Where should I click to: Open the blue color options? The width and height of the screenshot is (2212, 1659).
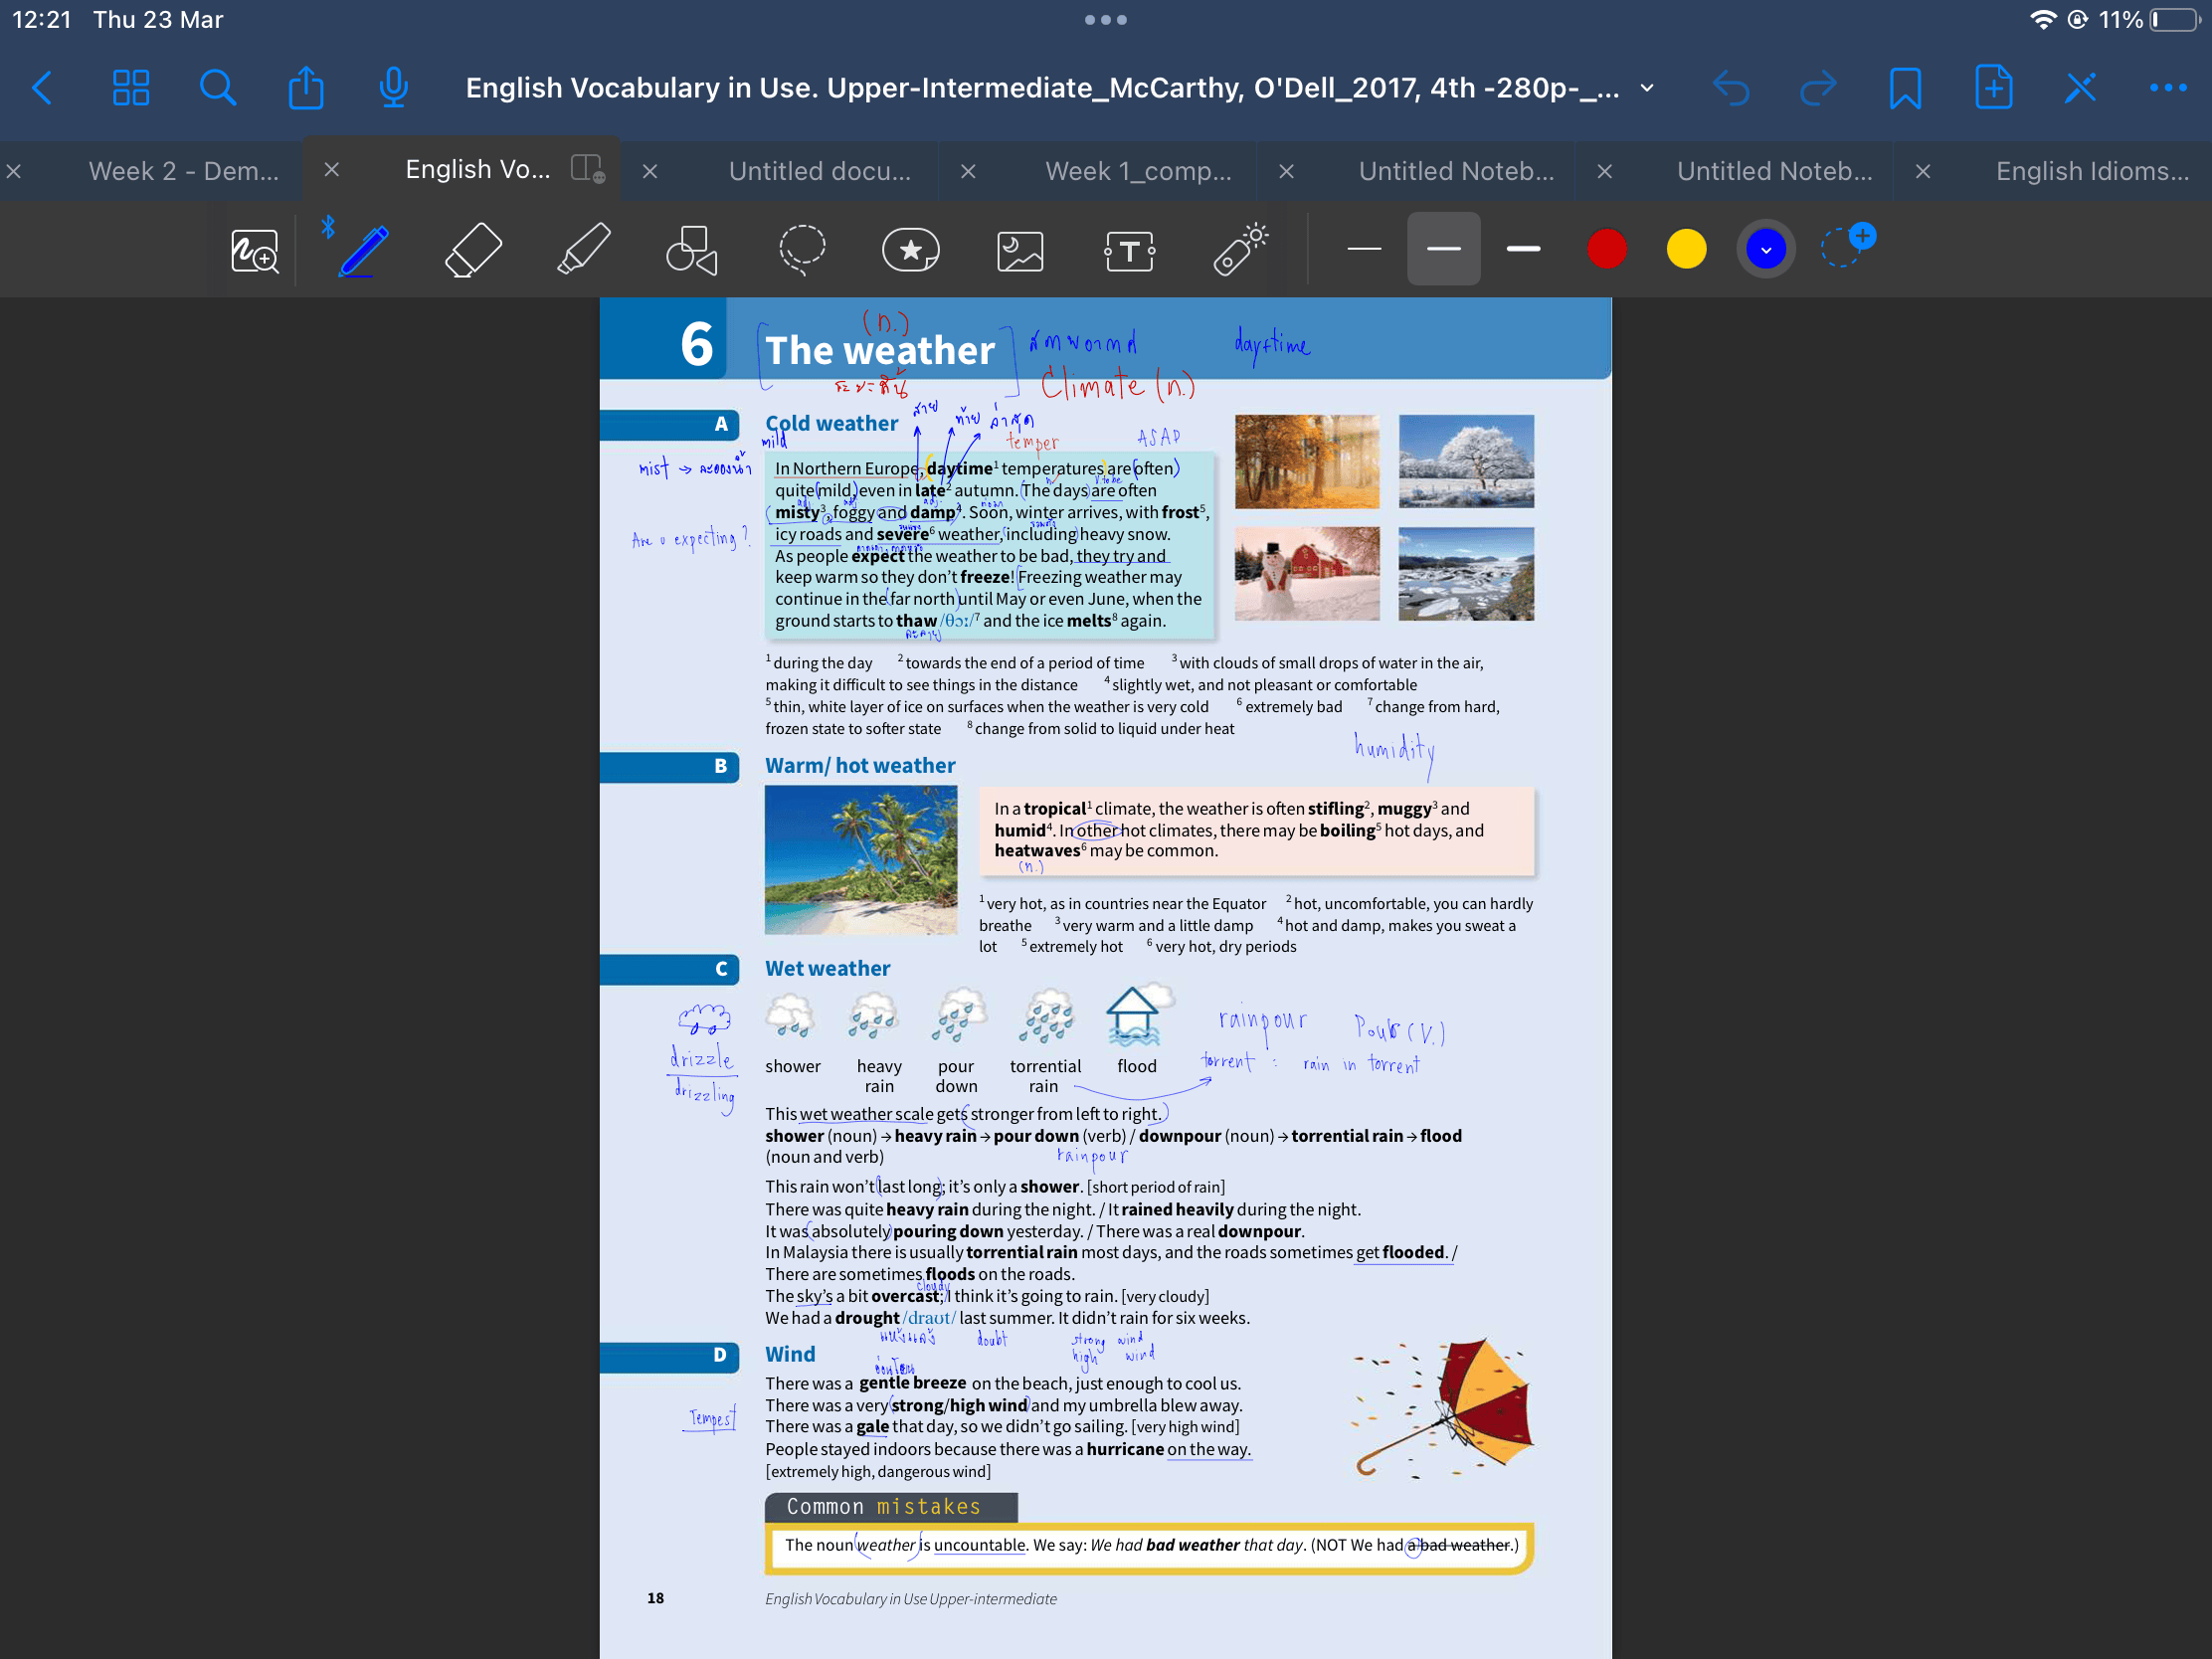tap(1766, 249)
